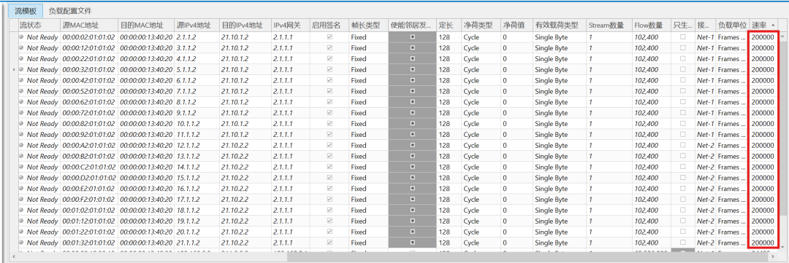Viewport: 789px width, 263px height.
Task: Toggle 启用签名 checkbox for source IP 2.1.1.2 row
Action: point(329,37)
